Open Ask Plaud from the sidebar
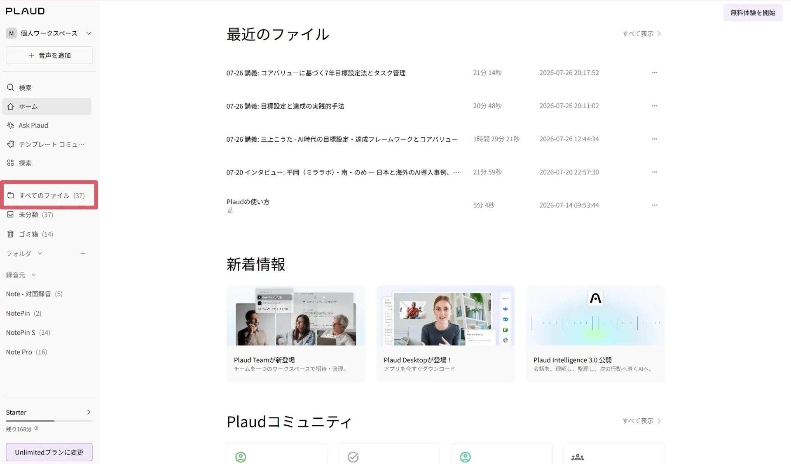This screenshot has width=791, height=464. tap(47, 125)
